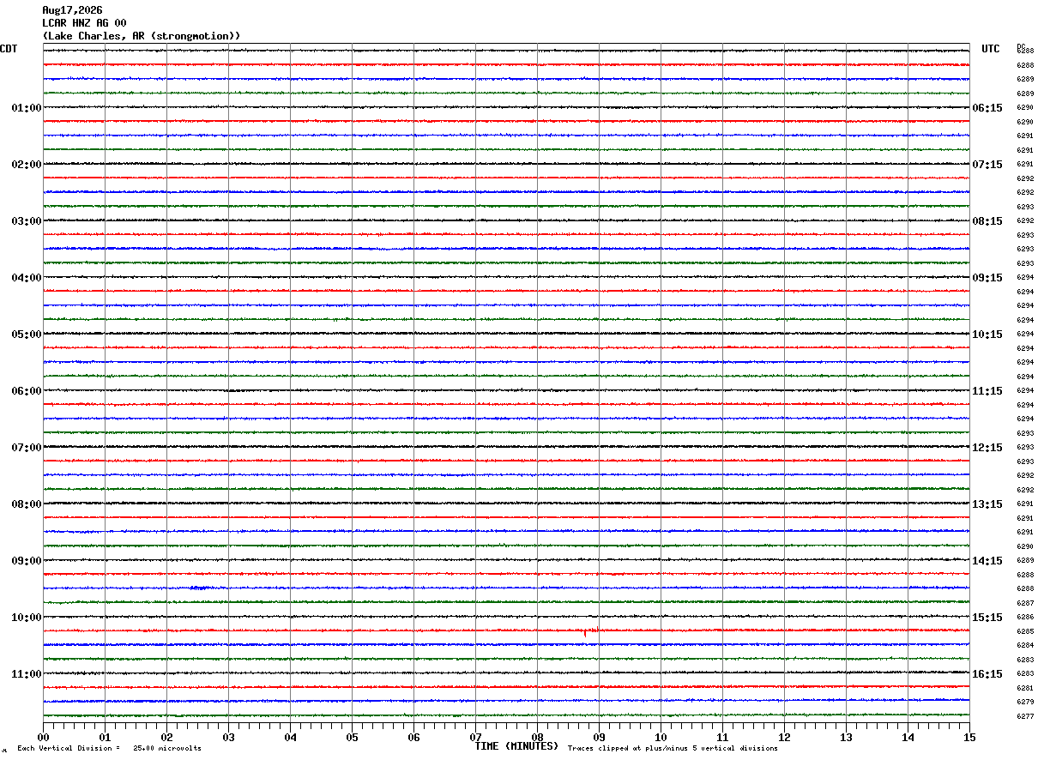Click the 16:15 UTC time label

pyautogui.click(x=987, y=674)
